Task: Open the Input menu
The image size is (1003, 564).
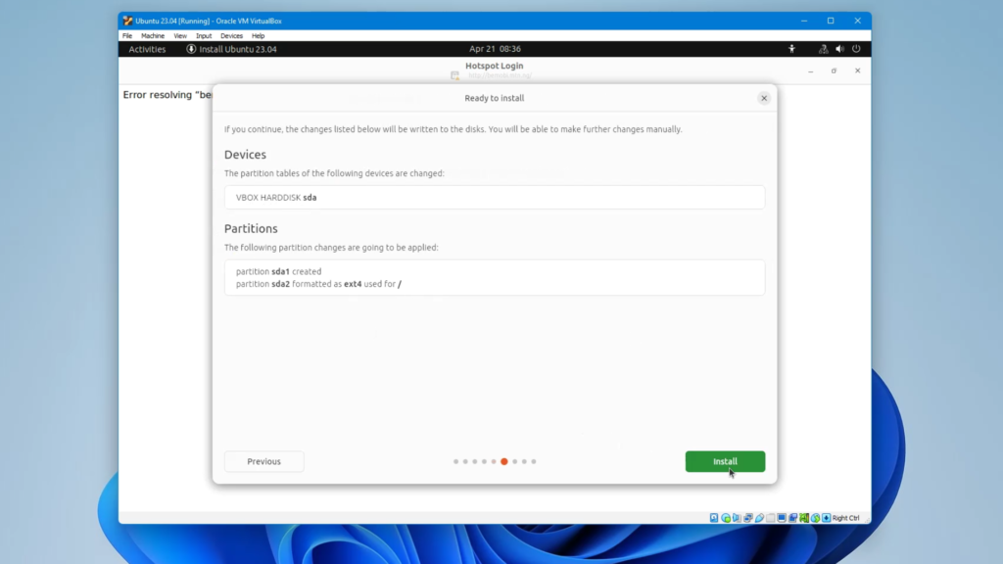Action: 204,36
